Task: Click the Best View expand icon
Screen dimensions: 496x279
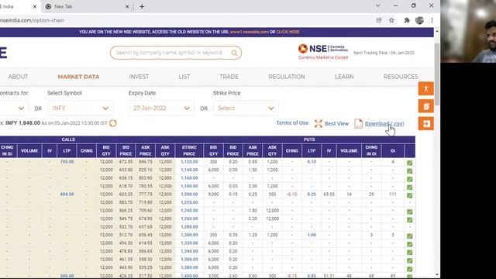Action: click(x=319, y=124)
